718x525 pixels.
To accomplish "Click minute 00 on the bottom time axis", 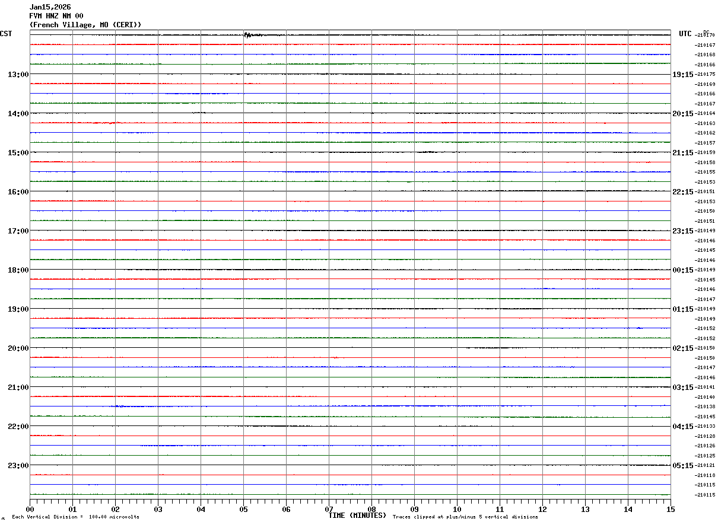I will [30, 510].
